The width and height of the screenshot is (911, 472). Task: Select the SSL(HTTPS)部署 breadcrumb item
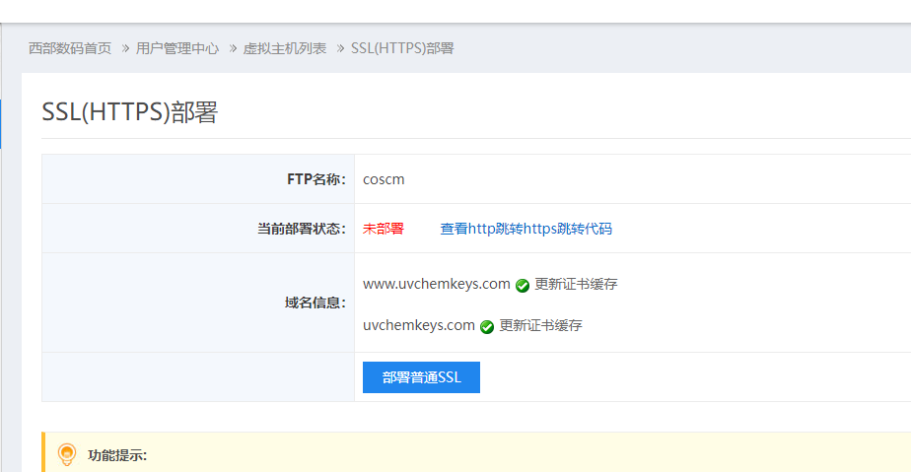[402, 48]
